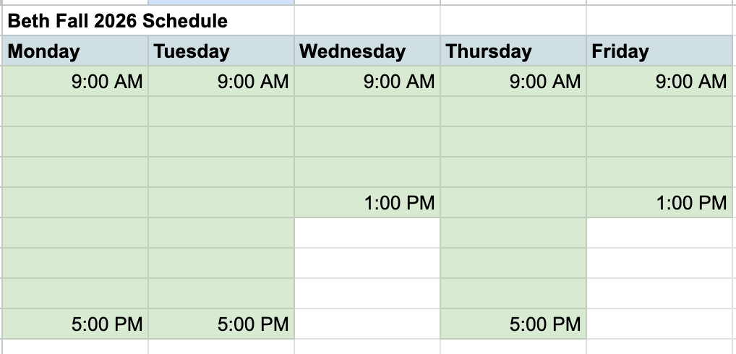Screen dimensions: 736x354
Task: Click the Wednesday header cell
Action: click(367, 51)
